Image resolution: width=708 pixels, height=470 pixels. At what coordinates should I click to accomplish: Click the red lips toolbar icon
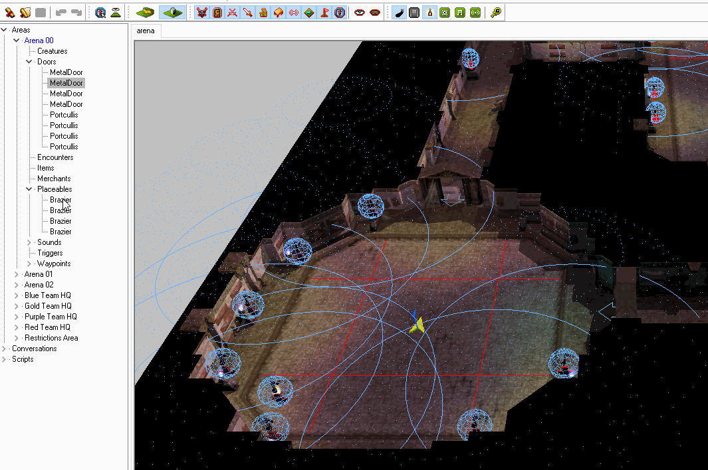tap(375, 13)
